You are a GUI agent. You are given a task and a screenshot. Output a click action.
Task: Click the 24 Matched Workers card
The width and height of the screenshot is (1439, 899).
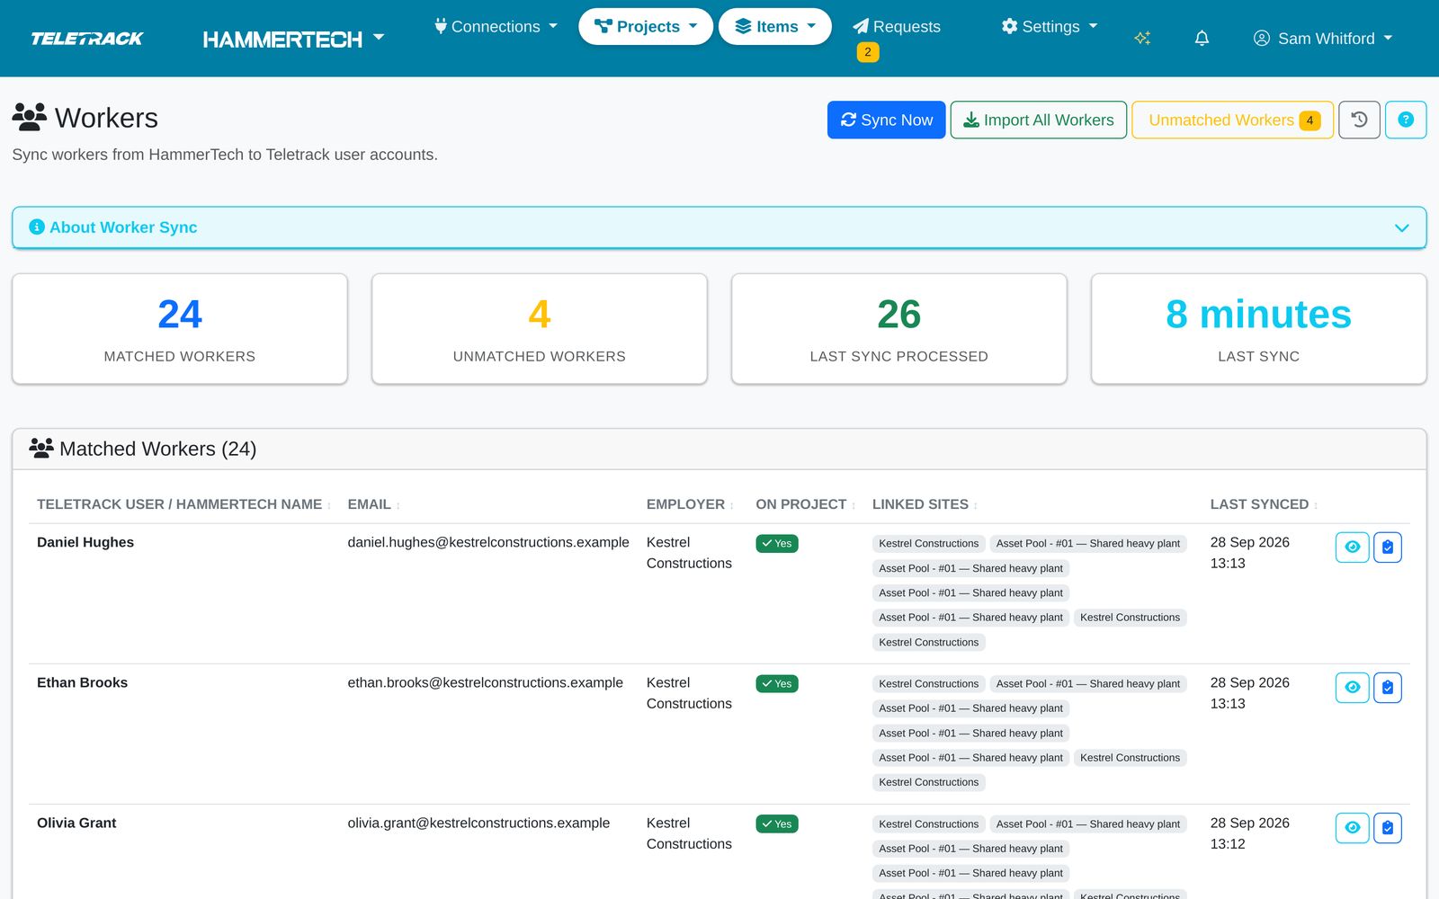(x=180, y=329)
